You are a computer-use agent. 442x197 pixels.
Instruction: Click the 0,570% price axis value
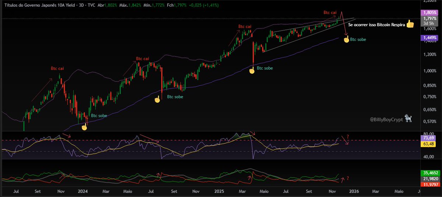click(x=430, y=122)
